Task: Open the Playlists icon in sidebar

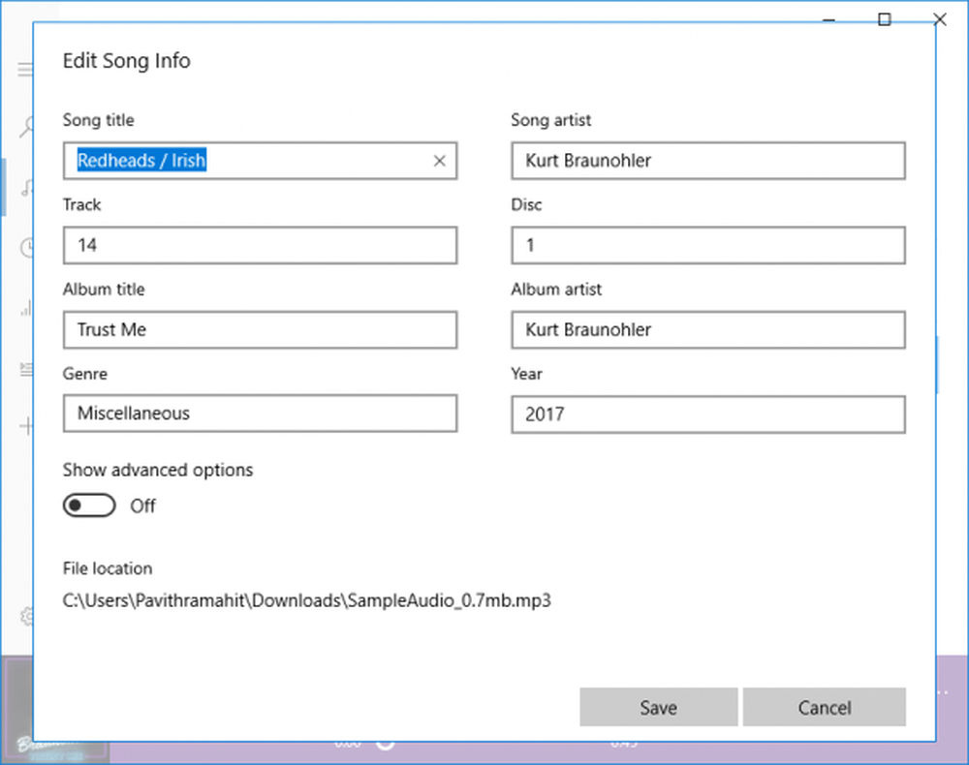Action: [26, 368]
